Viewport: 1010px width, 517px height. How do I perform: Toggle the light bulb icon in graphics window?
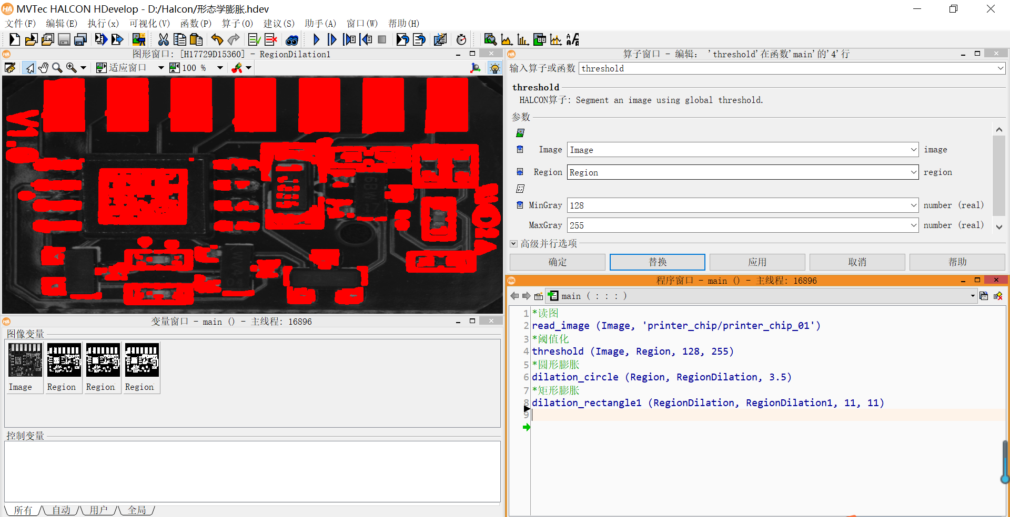tap(494, 68)
